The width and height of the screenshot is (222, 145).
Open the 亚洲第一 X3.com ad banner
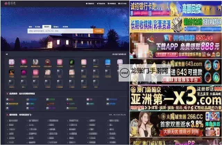tap(176, 98)
